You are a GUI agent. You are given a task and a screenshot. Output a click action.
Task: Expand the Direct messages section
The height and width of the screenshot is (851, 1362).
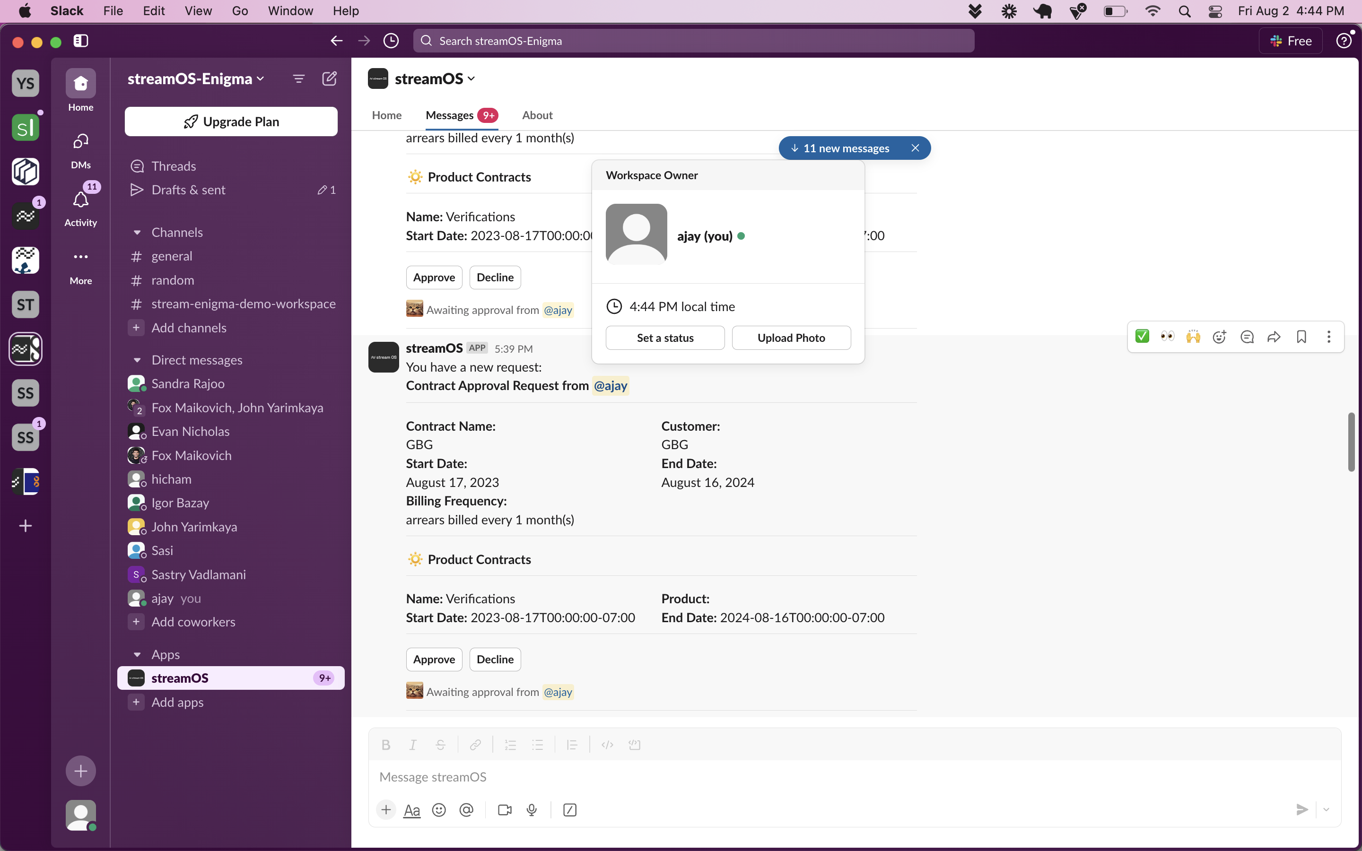tap(136, 360)
